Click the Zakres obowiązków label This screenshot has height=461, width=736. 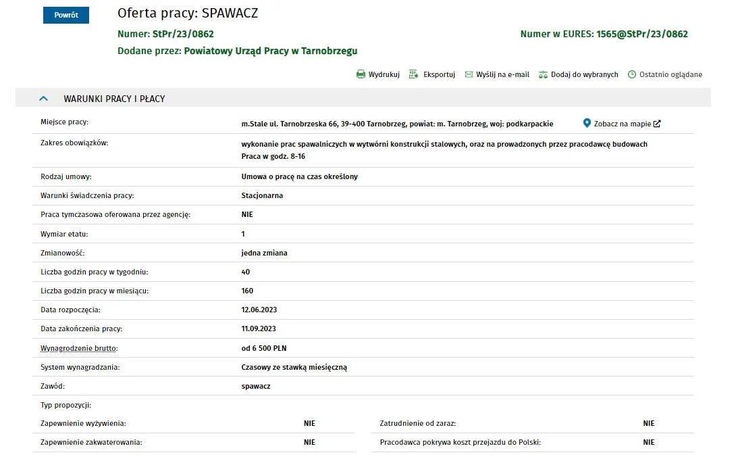pyautogui.click(x=74, y=143)
